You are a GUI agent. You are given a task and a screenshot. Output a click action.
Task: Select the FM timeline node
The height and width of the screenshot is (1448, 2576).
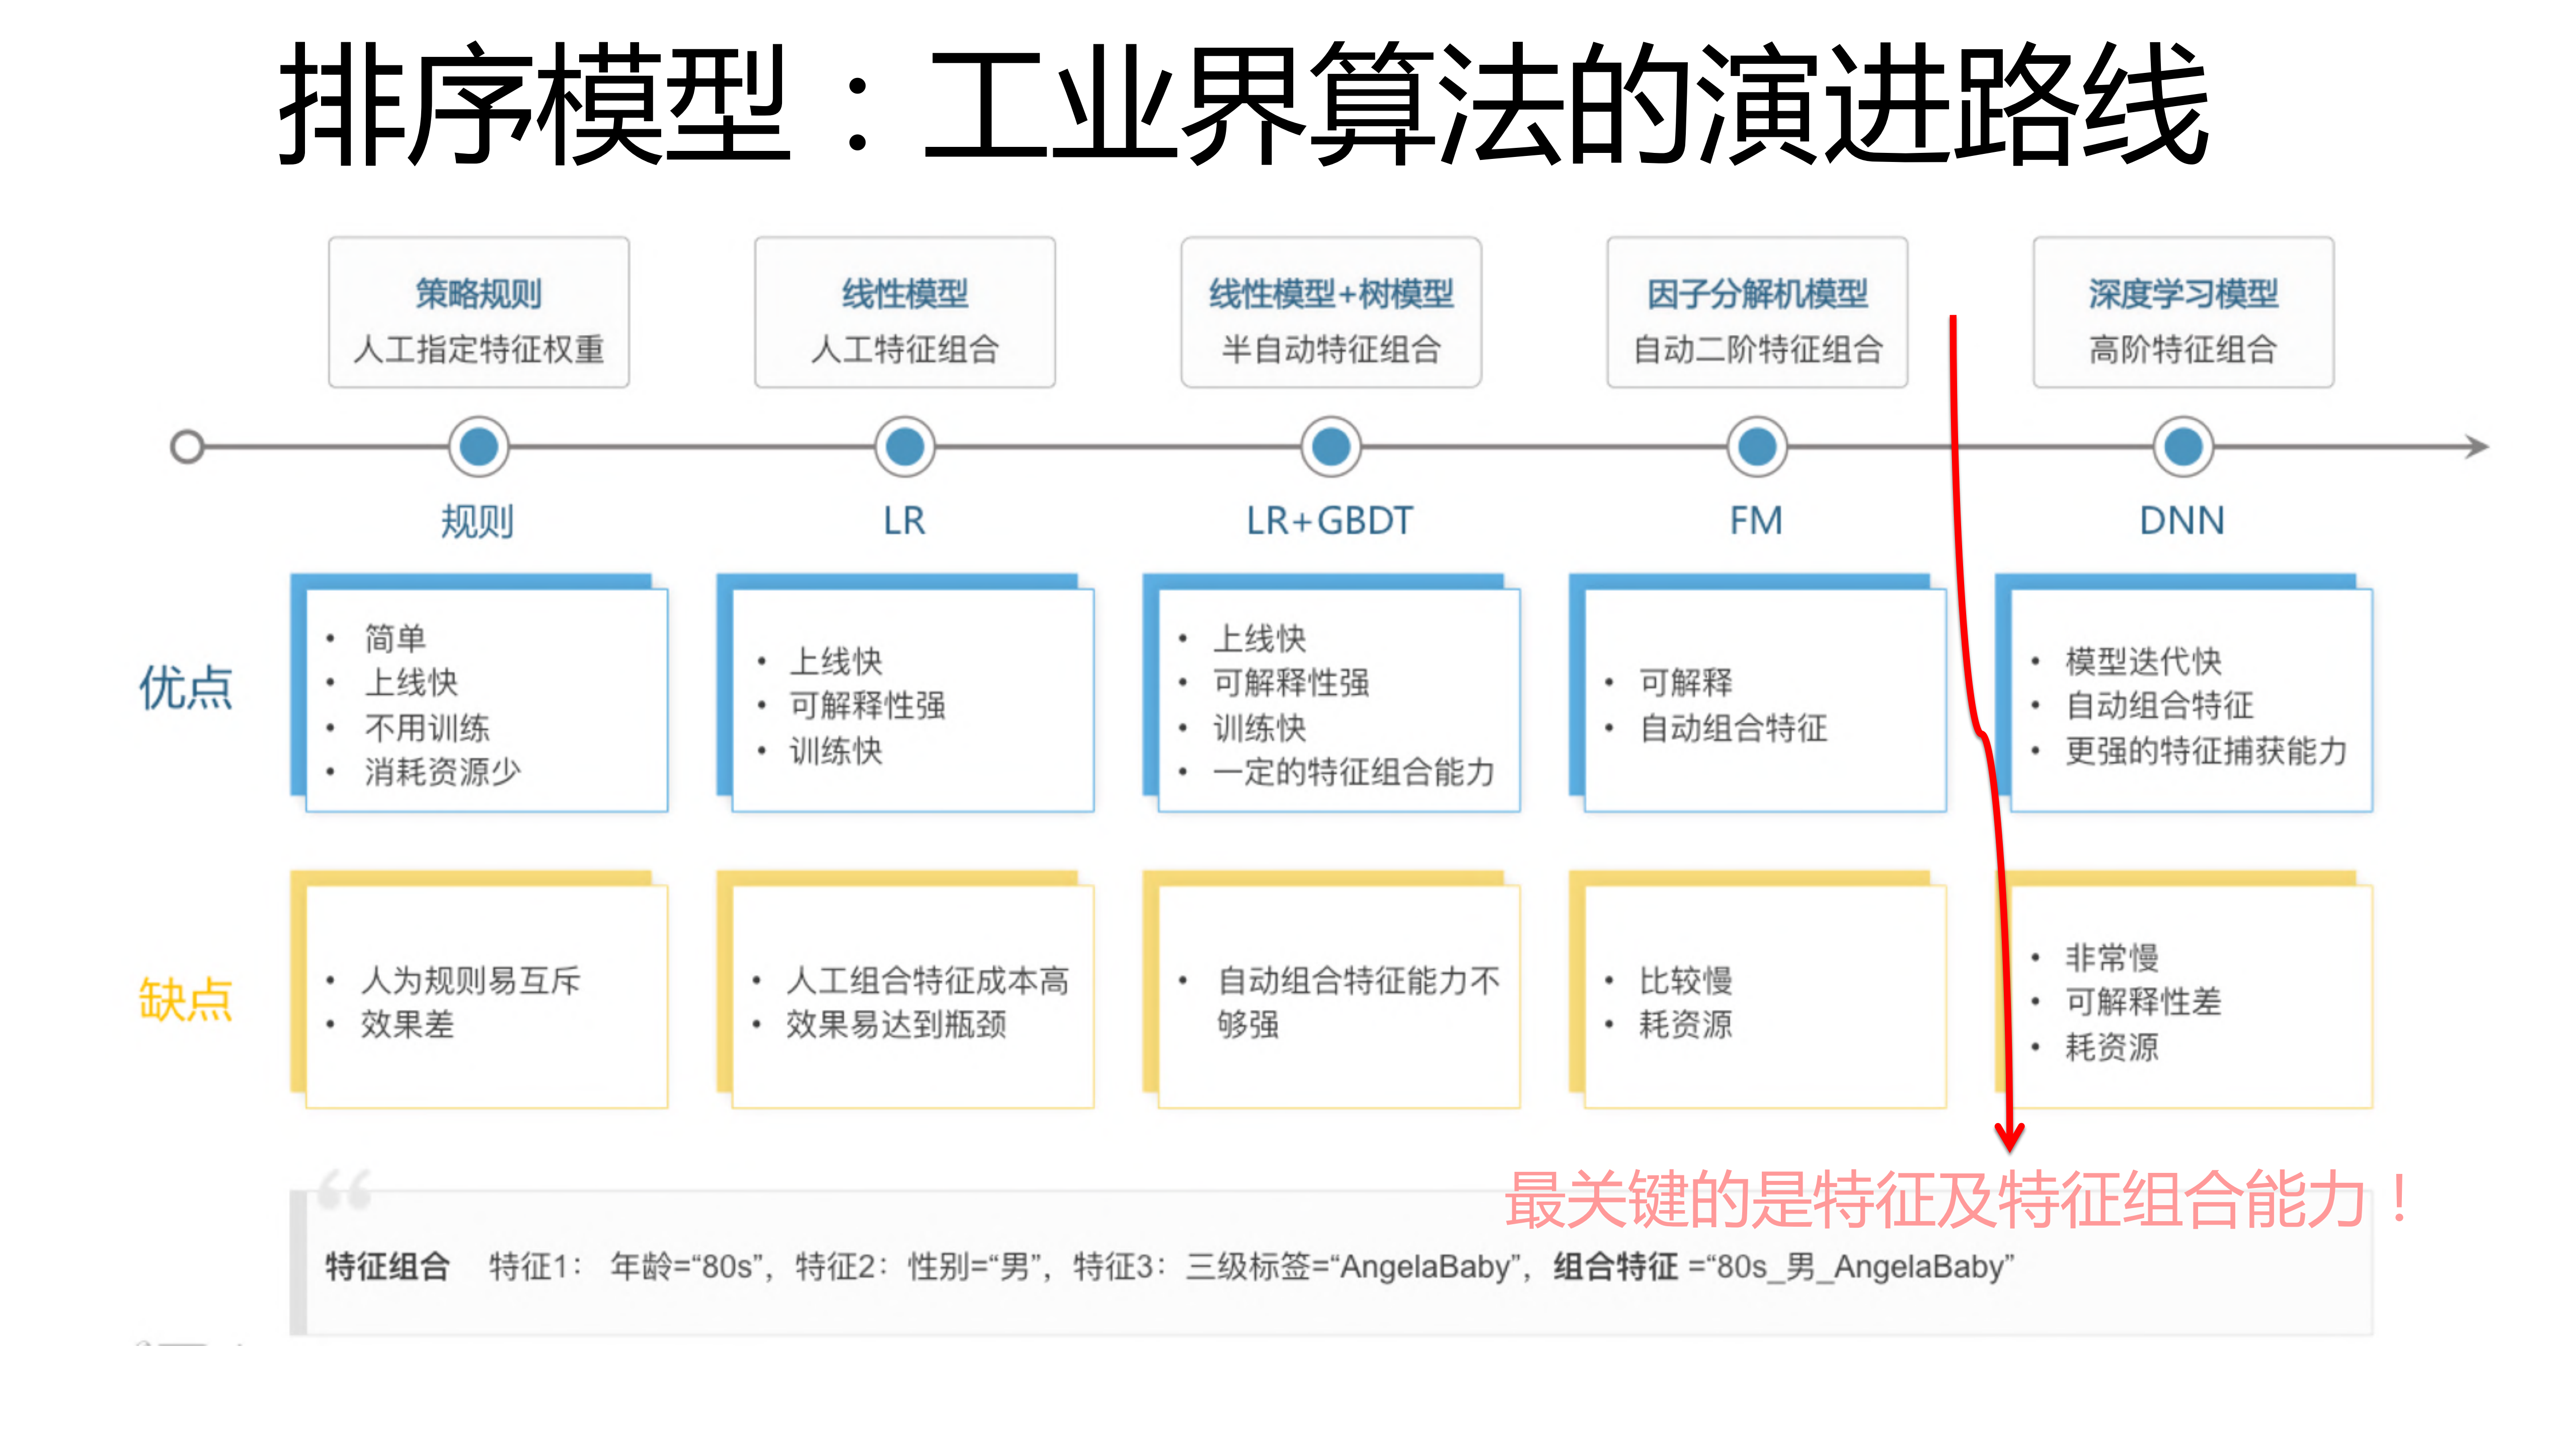click(x=1757, y=447)
